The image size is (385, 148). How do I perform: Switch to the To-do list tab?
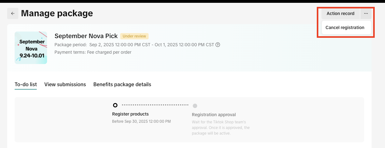point(26,84)
